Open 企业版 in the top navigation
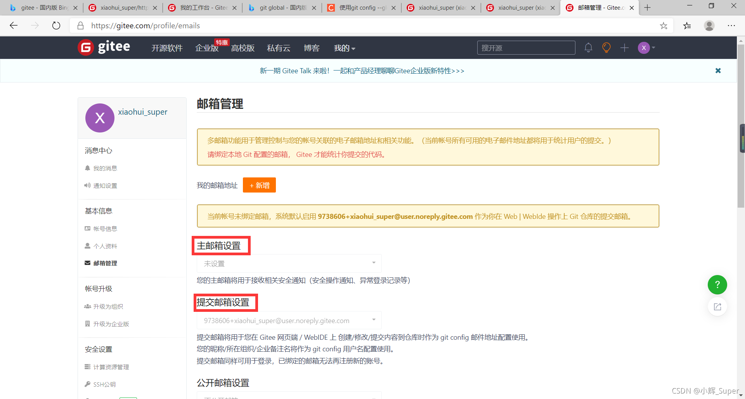745x399 pixels. click(x=207, y=48)
